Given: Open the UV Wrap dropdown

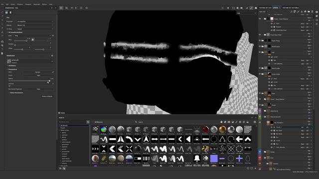Looking at the screenshot, I should click(35, 29).
